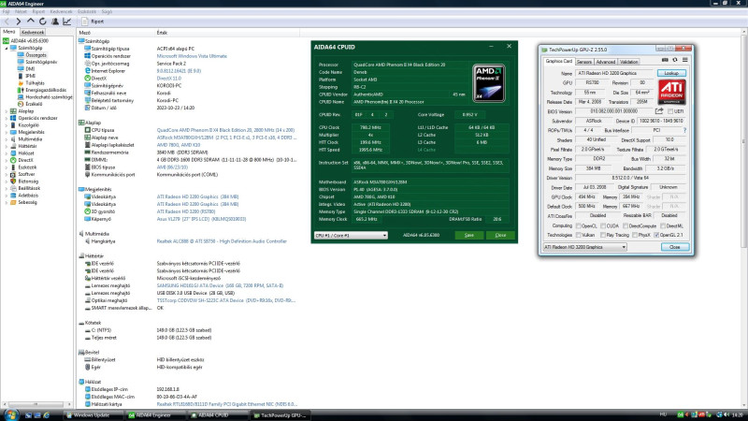Open the user feedback toolbar icon
Screen dimensions: 748x421
coord(55,22)
